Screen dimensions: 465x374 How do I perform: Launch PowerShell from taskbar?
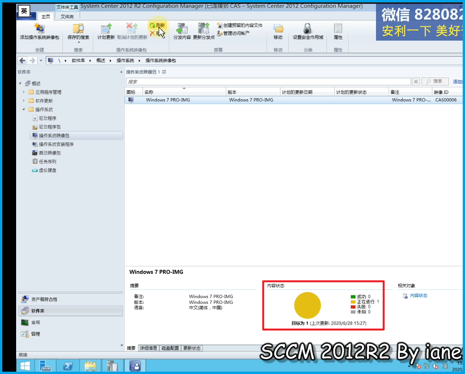point(68,365)
